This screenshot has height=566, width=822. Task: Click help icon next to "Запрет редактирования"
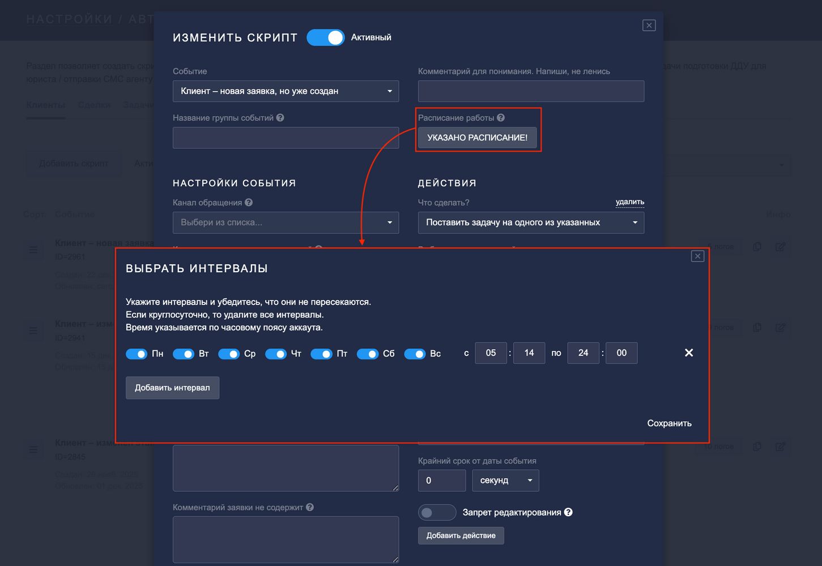point(568,512)
